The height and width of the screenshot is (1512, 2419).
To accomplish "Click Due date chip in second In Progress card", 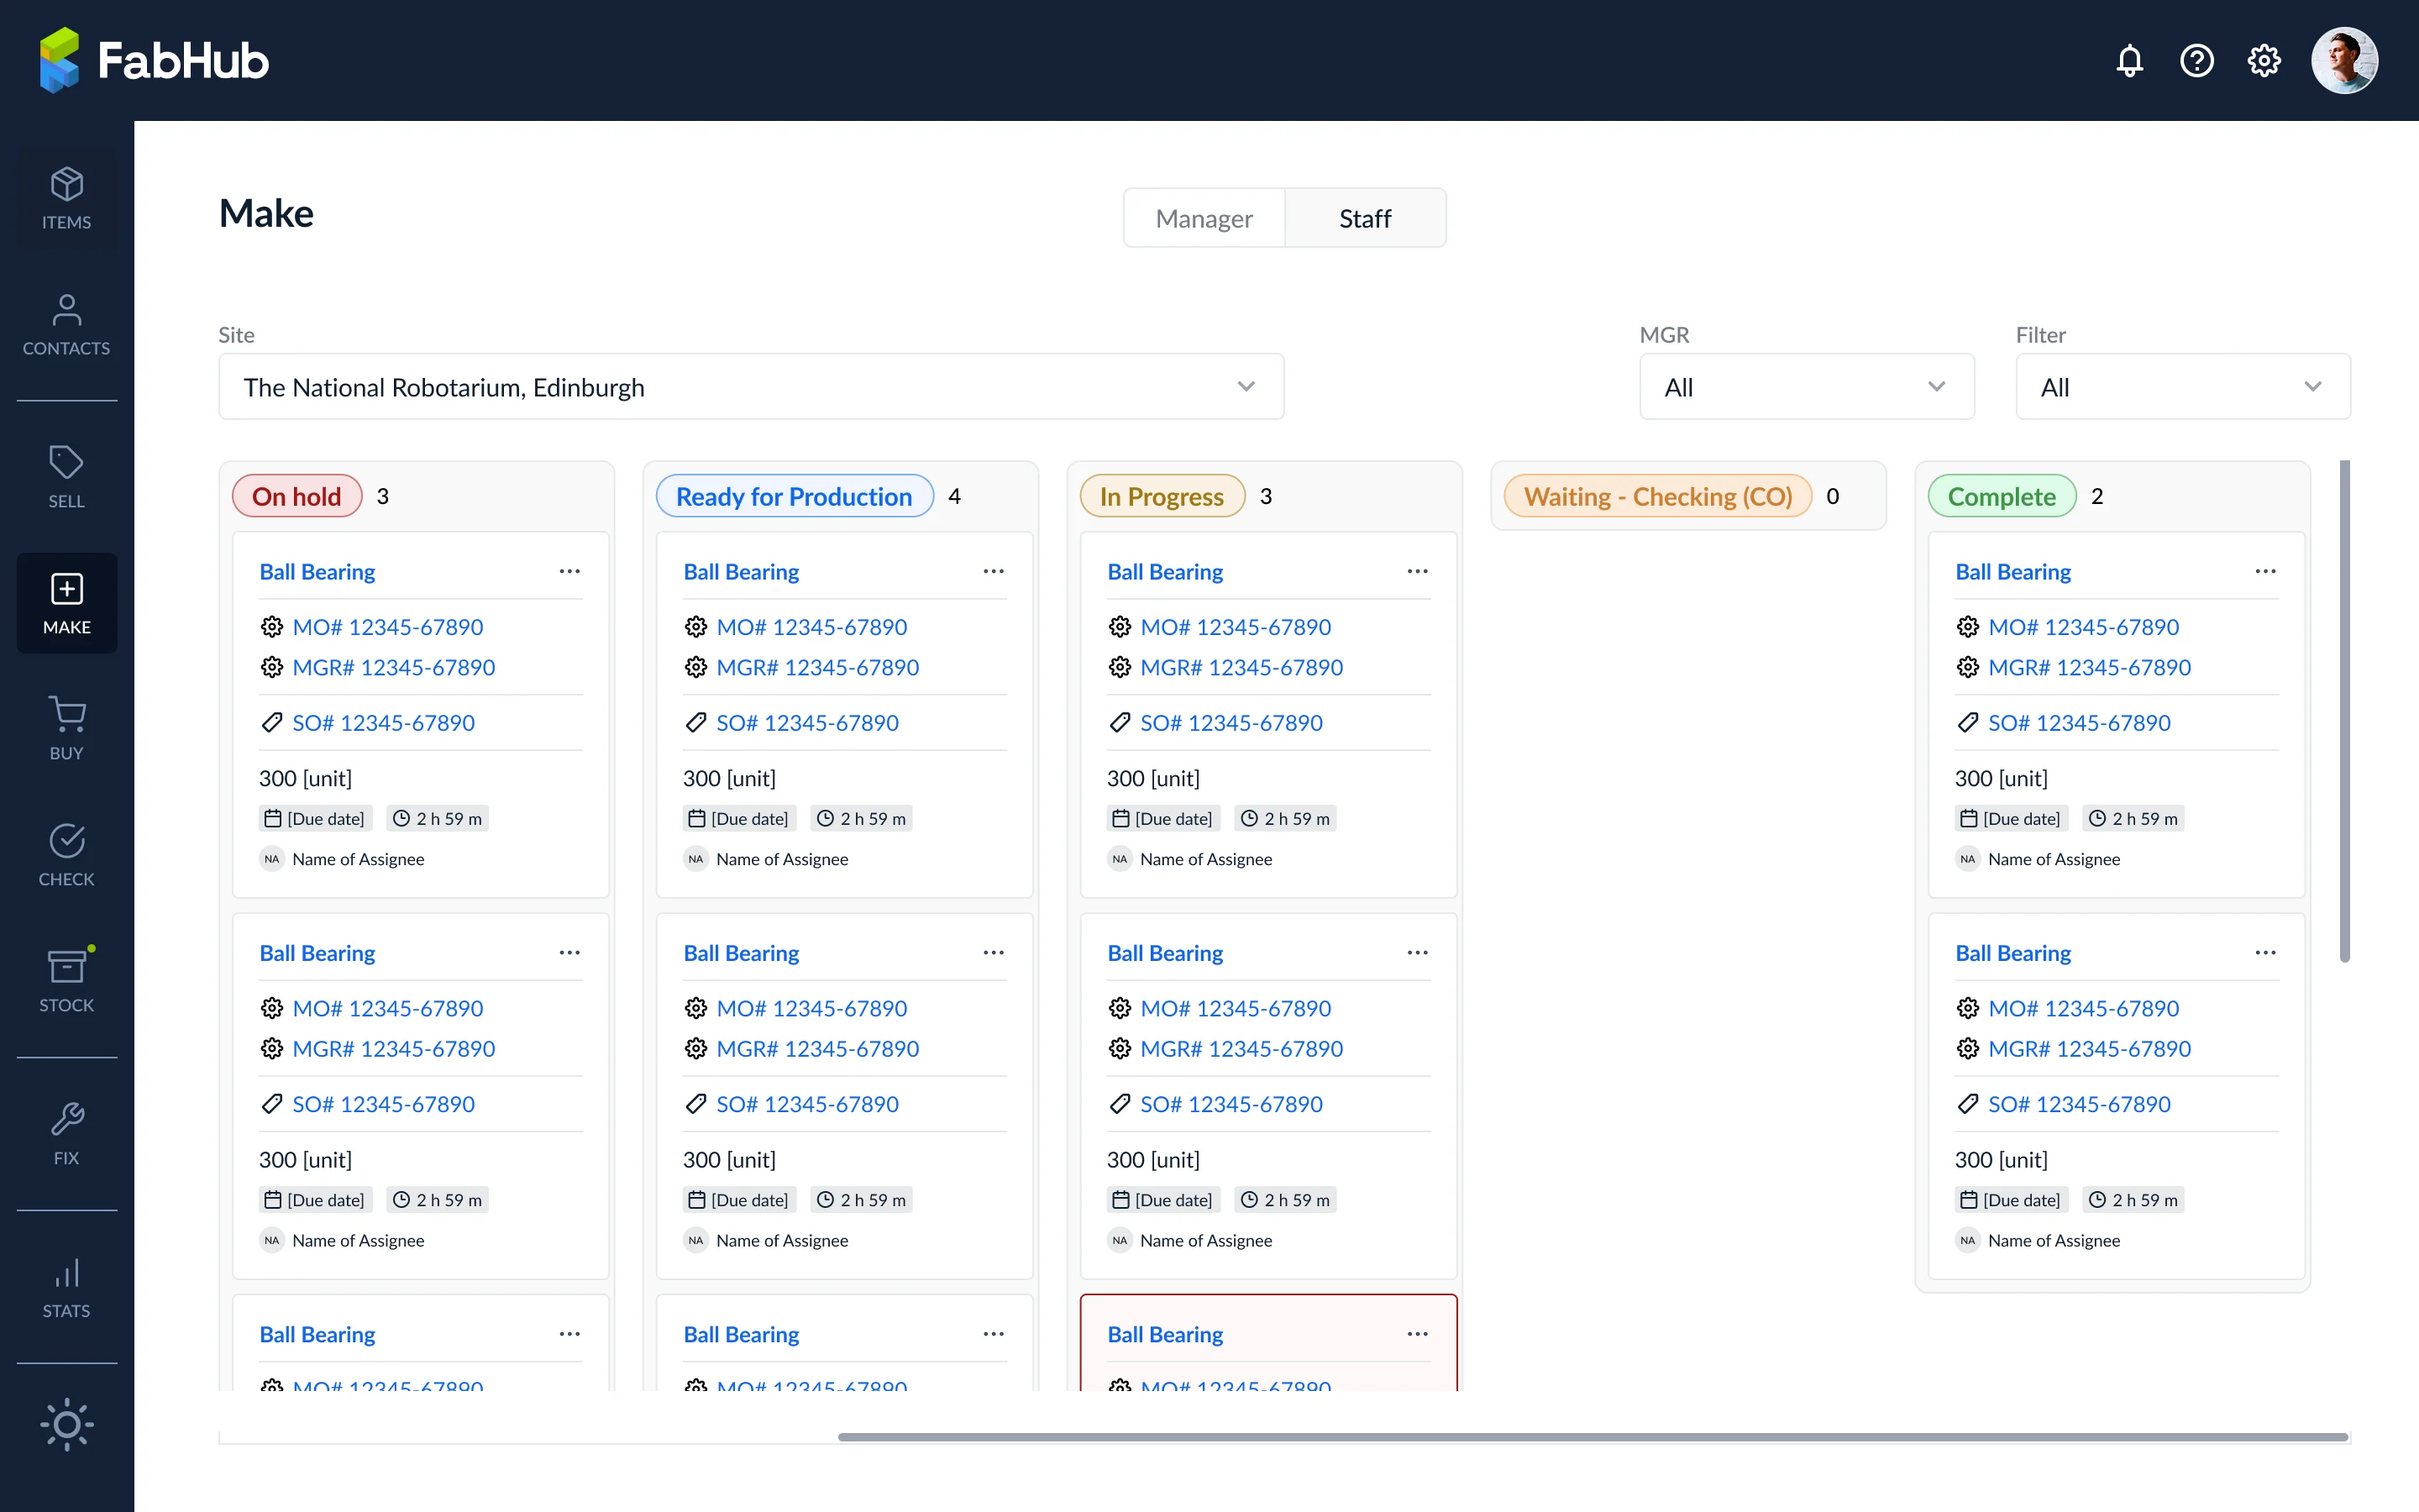I will pos(1162,1199).
